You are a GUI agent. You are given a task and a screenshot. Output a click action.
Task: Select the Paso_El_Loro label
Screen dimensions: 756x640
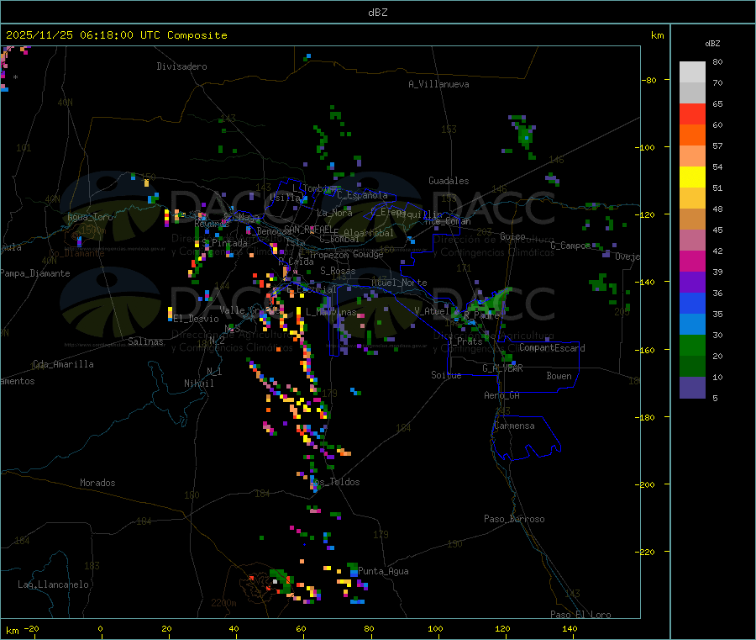pyautogui.click(x=580, y=615)
